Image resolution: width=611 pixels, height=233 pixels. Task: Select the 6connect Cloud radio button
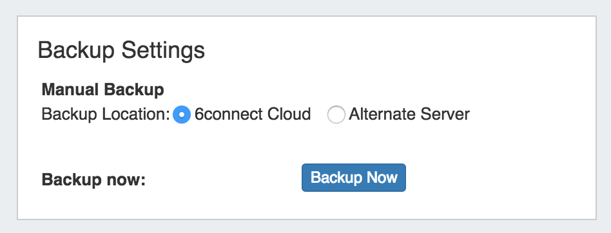pyautogui.click(x=181, y=115)
